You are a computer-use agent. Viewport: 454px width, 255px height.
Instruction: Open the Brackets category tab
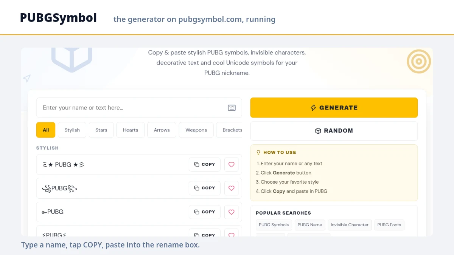pyautogui.click(x=229, y=130)
